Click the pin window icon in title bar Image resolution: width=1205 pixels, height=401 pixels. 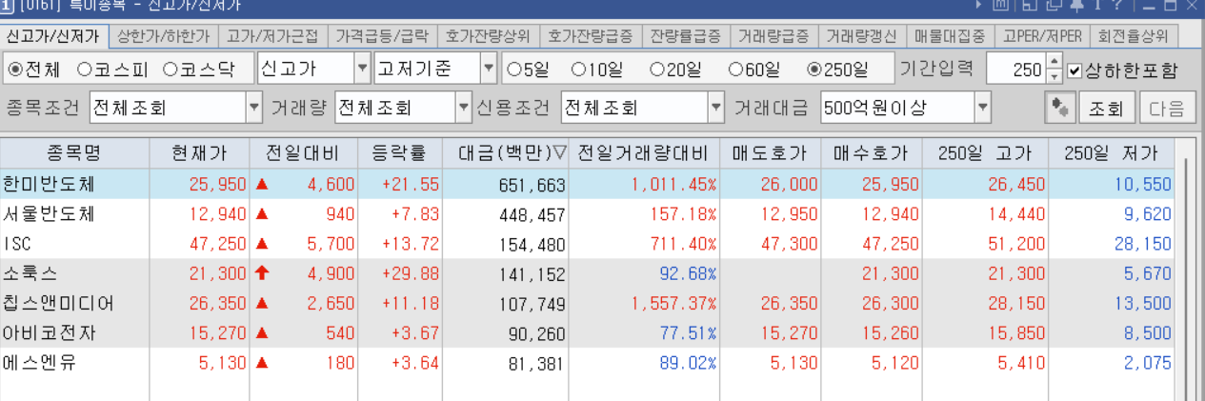pyautogui.click(x=1076, y=5)
